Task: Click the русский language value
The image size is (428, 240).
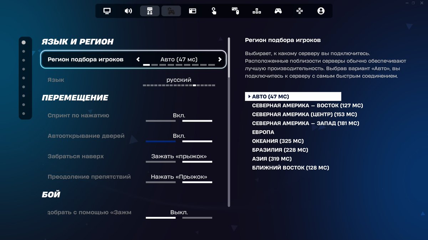Action: pyautogui.click(x=179, y=80)
